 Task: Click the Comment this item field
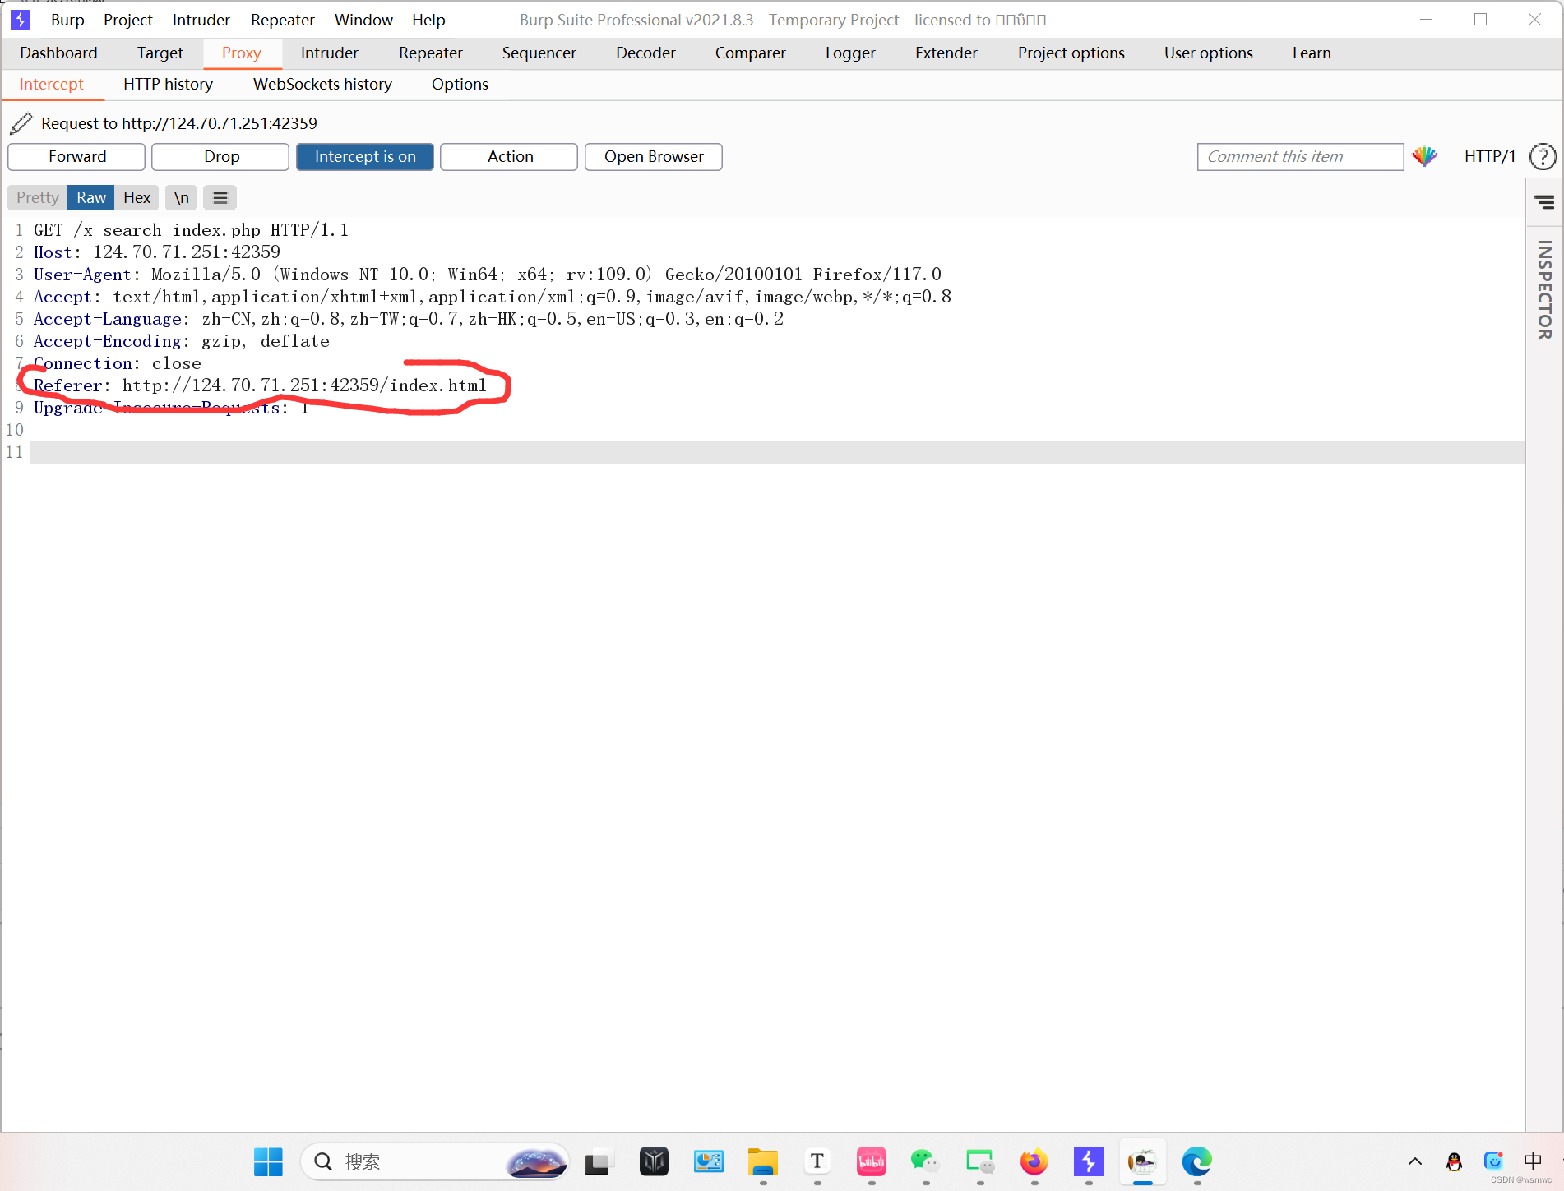(1300, 156)
